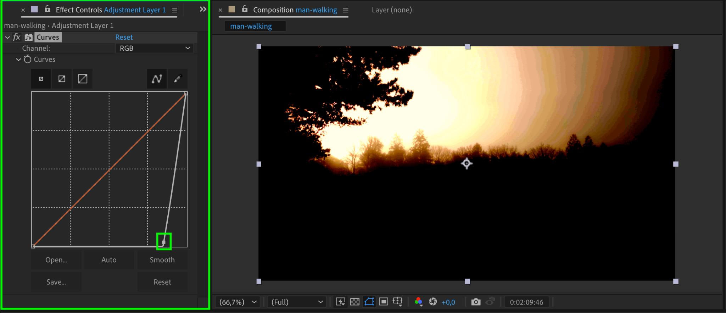The image size is (726, 313).
Task: Toggle the Curves stopwatch for keyframing
Action: 28,60
